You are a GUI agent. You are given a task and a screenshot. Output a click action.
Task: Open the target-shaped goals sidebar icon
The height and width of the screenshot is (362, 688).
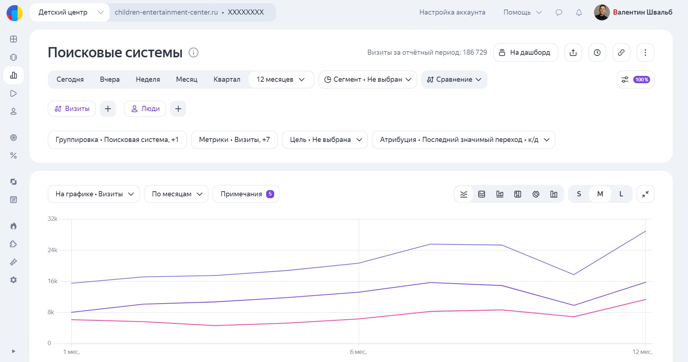(x=13, y=138)
